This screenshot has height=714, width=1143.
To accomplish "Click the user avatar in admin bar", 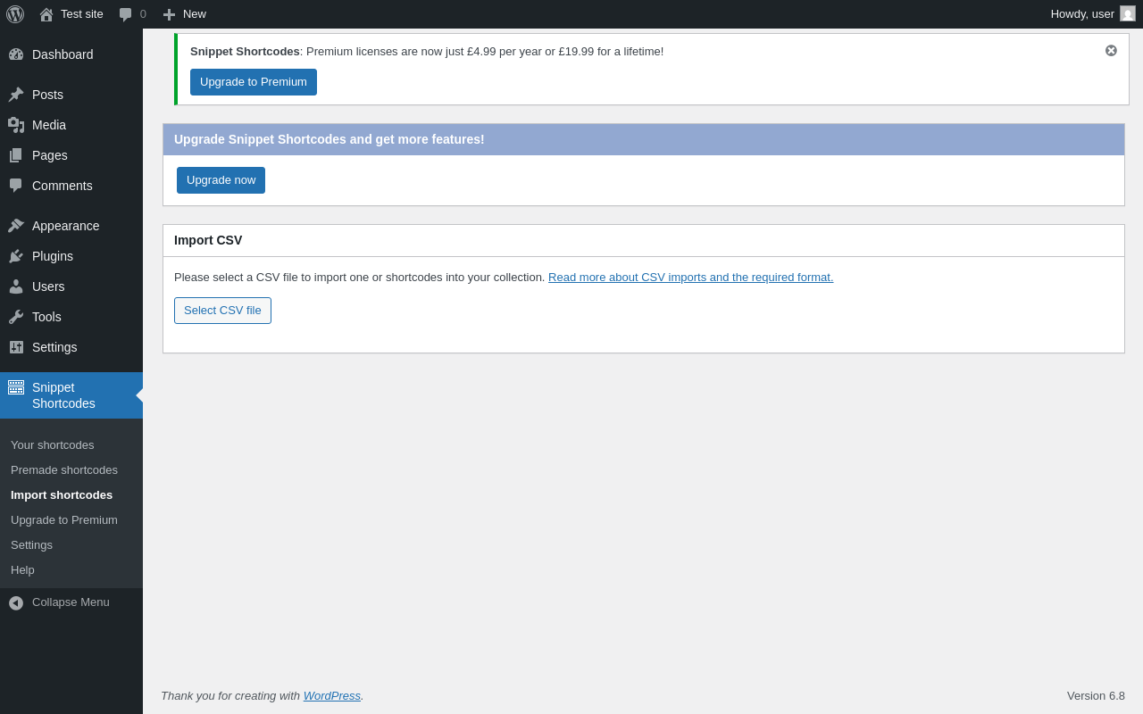I will pyautogui.click(x=1128, y=13).
